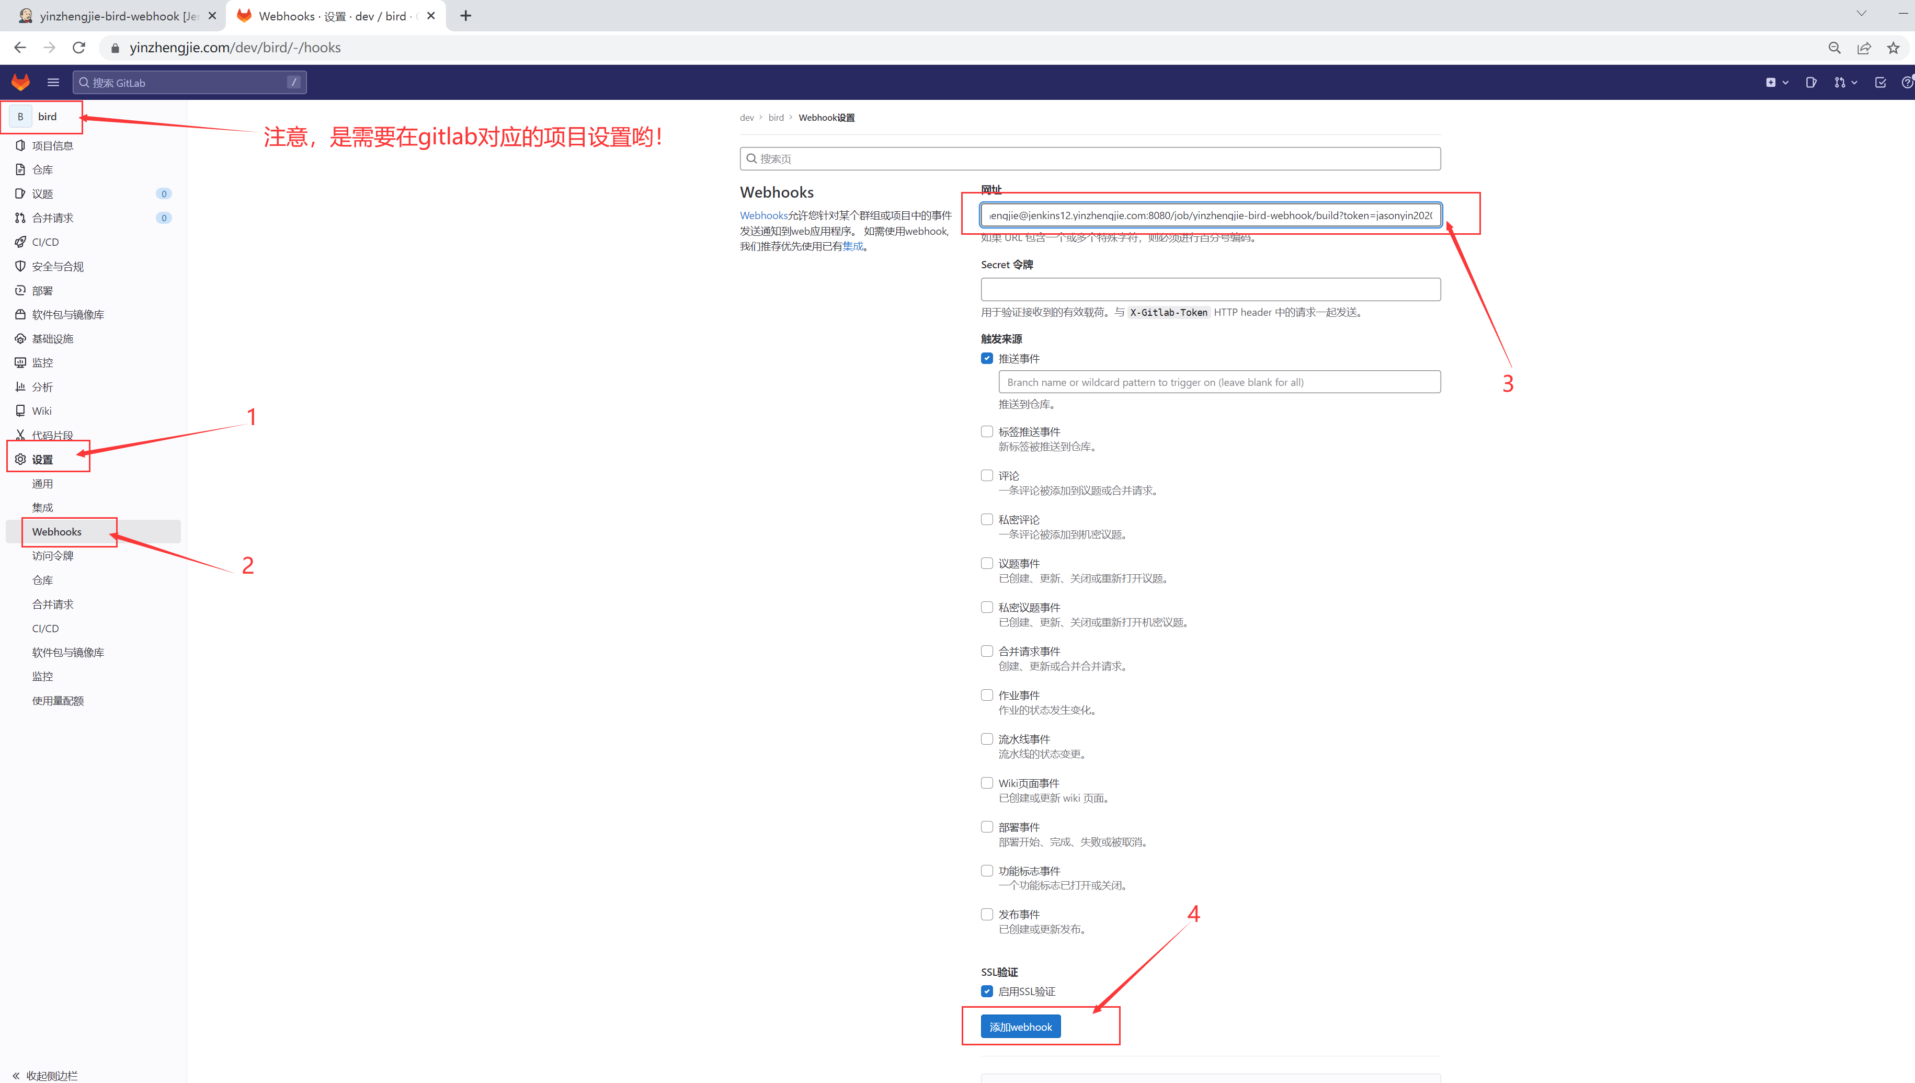
Task: Open the help question-mark icon
Action: click(1908, 83)
